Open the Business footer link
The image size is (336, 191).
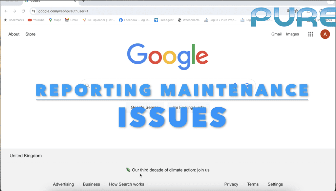pos(92,184)
